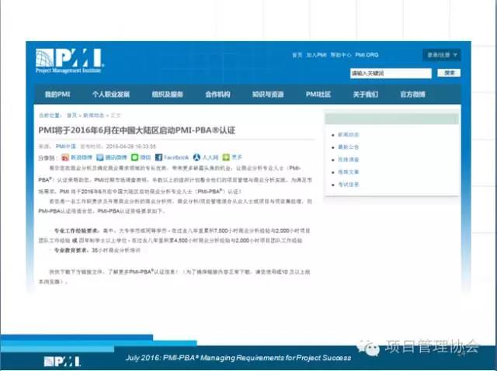Select the 我的PMI navigation item

coord(57,95)
